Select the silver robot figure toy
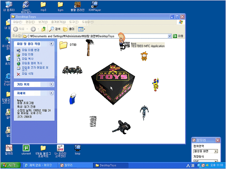 (144, 113)
